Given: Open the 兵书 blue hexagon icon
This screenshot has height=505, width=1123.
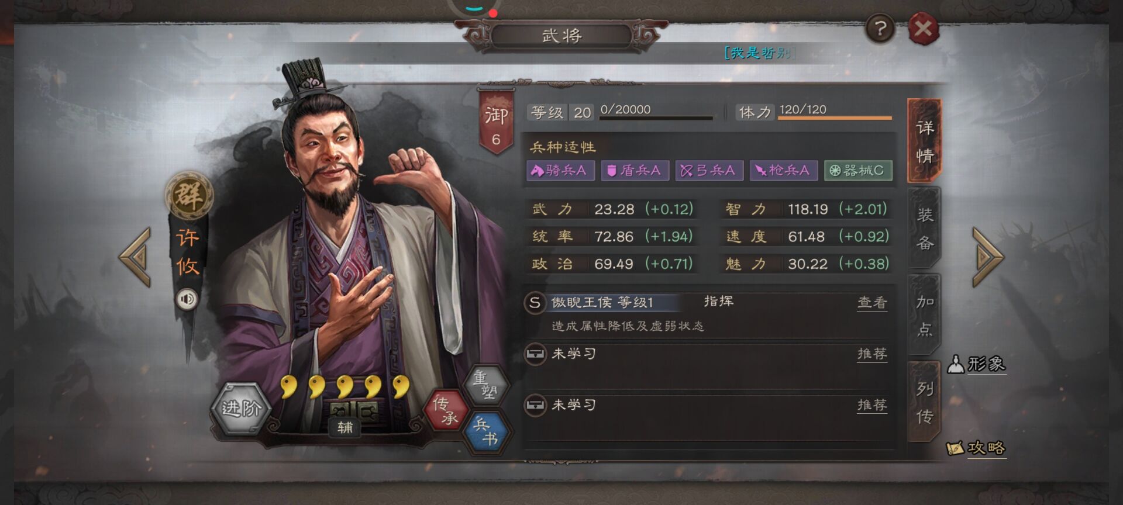Looking at the screenshot, I should pyautogui.click(x=487, y=431).
